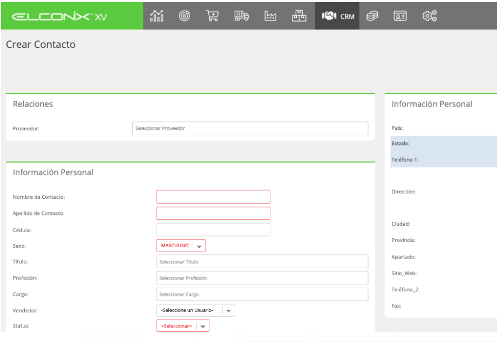Click the País label
497x348 pixels.
397,128
